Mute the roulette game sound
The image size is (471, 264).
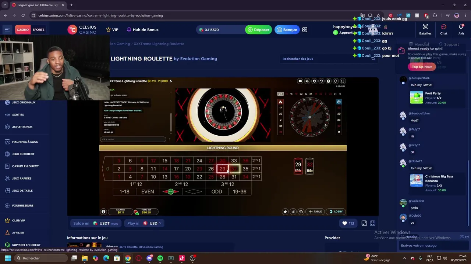point(307,81)
